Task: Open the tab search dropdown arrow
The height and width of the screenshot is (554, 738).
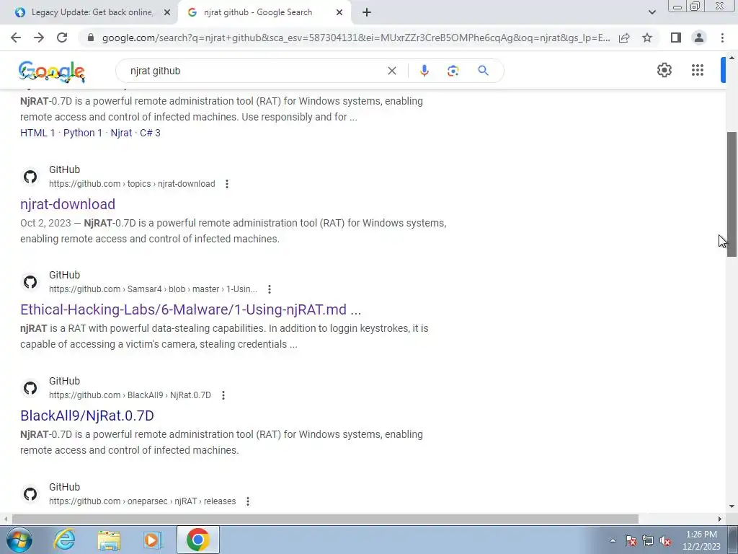Action: click(652, 12)
